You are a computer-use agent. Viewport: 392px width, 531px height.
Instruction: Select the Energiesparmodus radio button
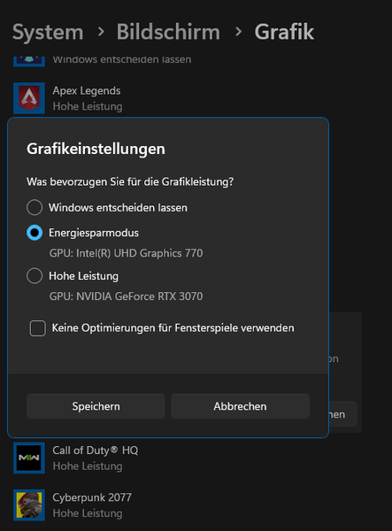(x=35, y=233)
